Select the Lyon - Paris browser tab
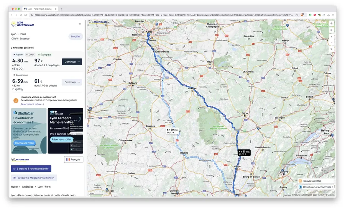 pos(40,9)
